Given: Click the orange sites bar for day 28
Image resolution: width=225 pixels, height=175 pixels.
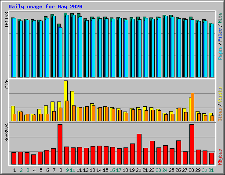Looking at the screenshot, I should pos(192,107).
